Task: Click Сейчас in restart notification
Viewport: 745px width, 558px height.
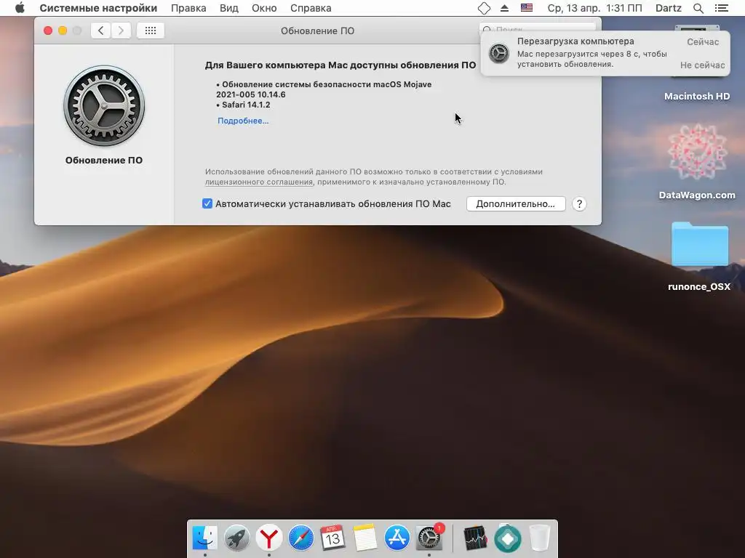Action: click(703, 41)
